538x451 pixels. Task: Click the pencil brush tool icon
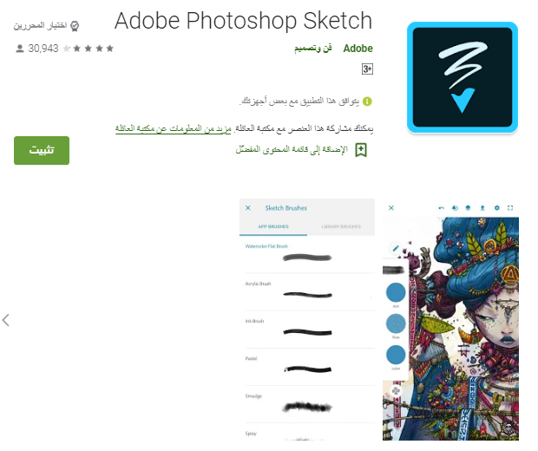tap(396, 248)
